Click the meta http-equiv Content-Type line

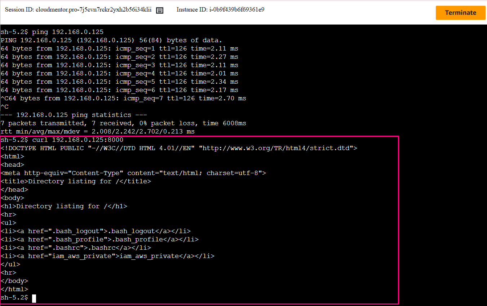point(133,173)
